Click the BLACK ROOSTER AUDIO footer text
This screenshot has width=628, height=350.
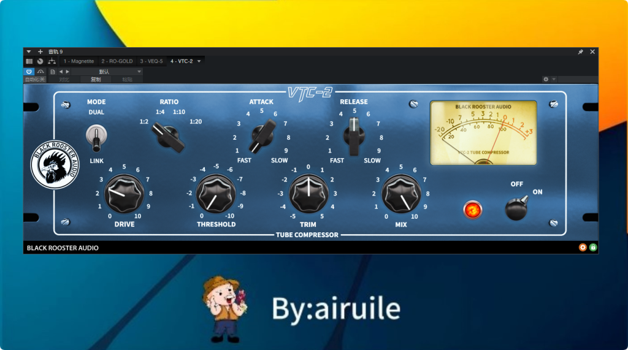63,248
